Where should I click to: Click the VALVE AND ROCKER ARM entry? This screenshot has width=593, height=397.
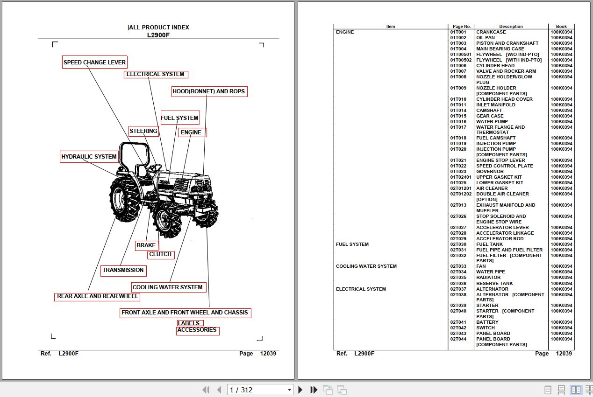point(506,71)
